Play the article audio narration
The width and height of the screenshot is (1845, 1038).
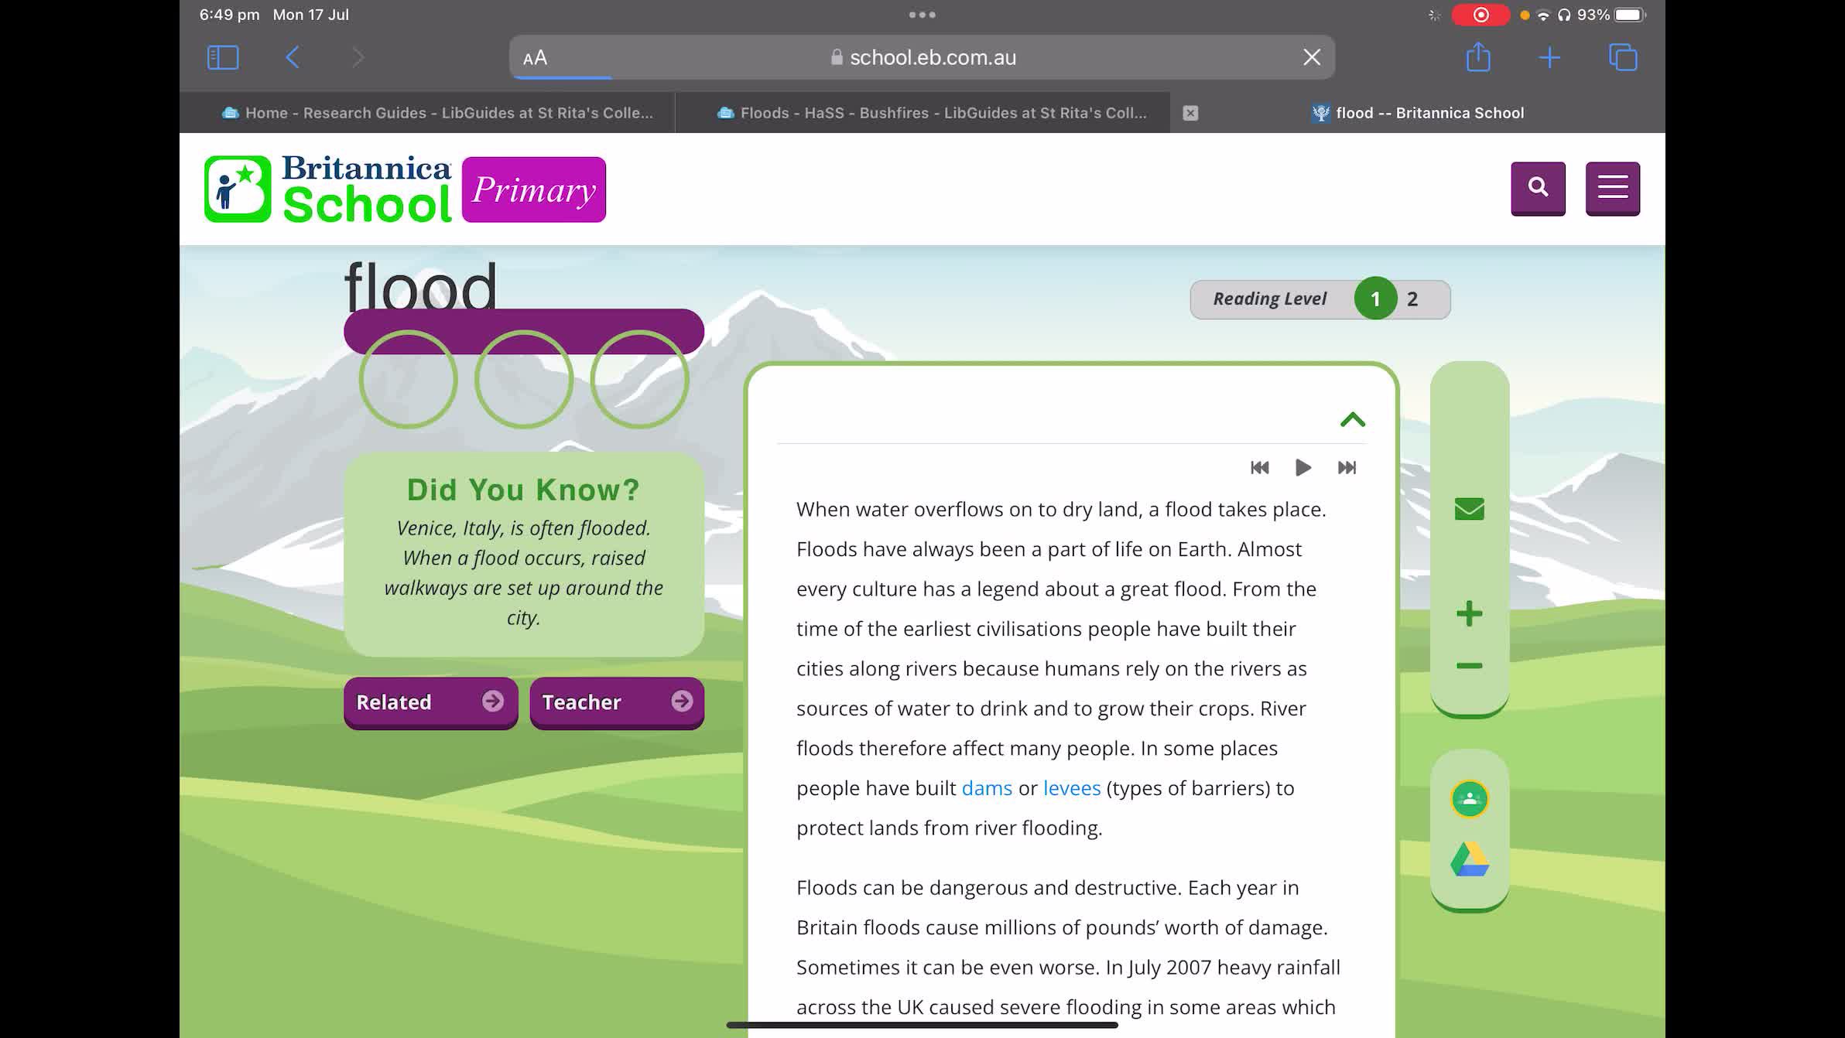coord(1303,467)
